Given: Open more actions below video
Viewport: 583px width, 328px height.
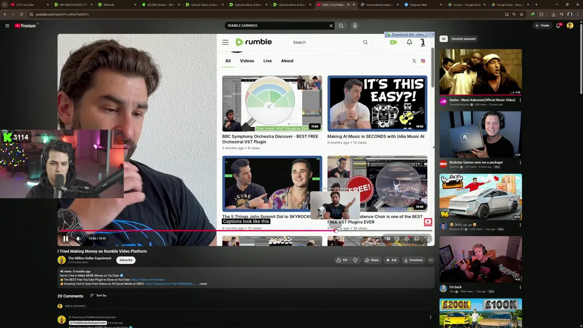Looking at the screenshot, I should pyautogui.click(x=430, y=260).
